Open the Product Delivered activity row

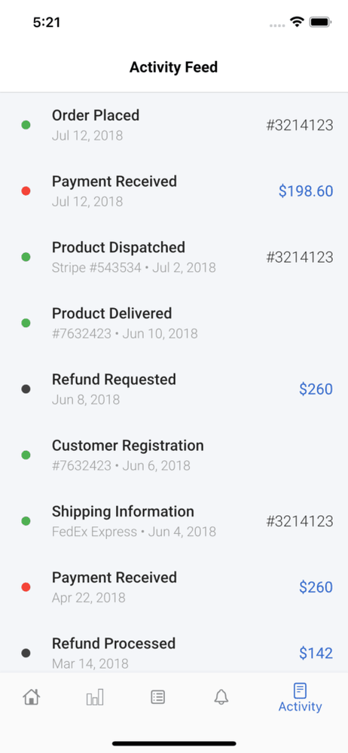tap(174, 323)
